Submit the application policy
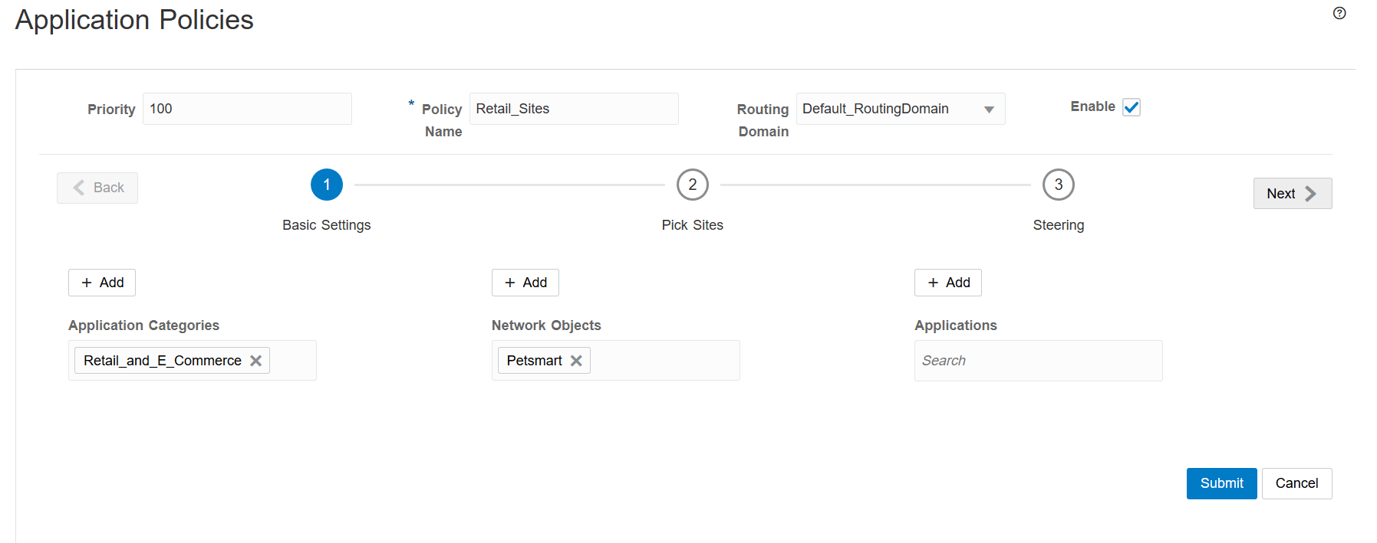The height and width of the screenshot is (543, 1377). 1221,483
